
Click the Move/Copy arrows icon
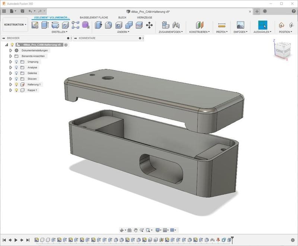click(x=149, y=25)
